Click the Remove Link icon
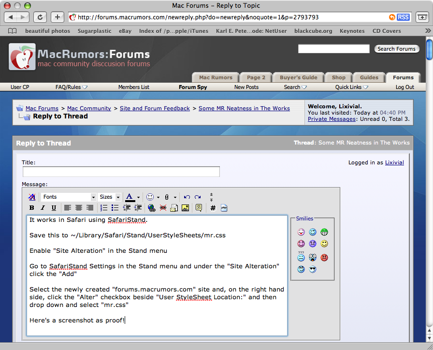This screenshot has height=350, width=433. 163,208
